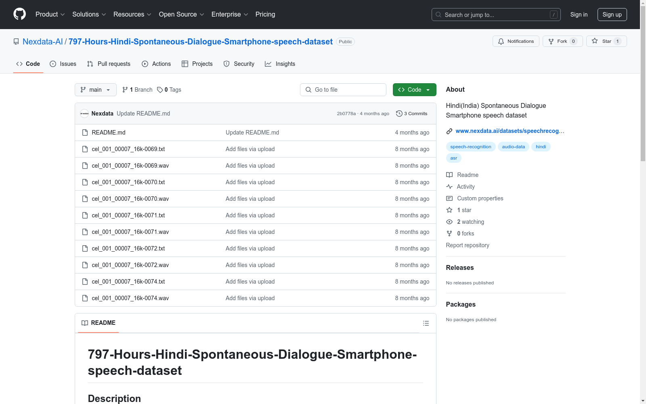The height and width of the screenshot is (404, 646).
Task: Click file icon for cel_001_00007_16k-0072.txt
Action: point(85,248)
